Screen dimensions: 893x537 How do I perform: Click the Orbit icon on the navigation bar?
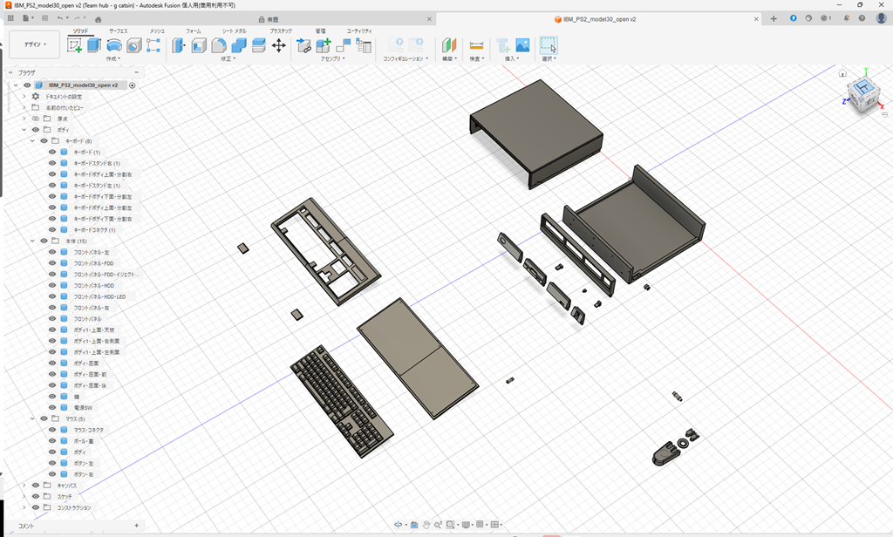coord(399,524)
